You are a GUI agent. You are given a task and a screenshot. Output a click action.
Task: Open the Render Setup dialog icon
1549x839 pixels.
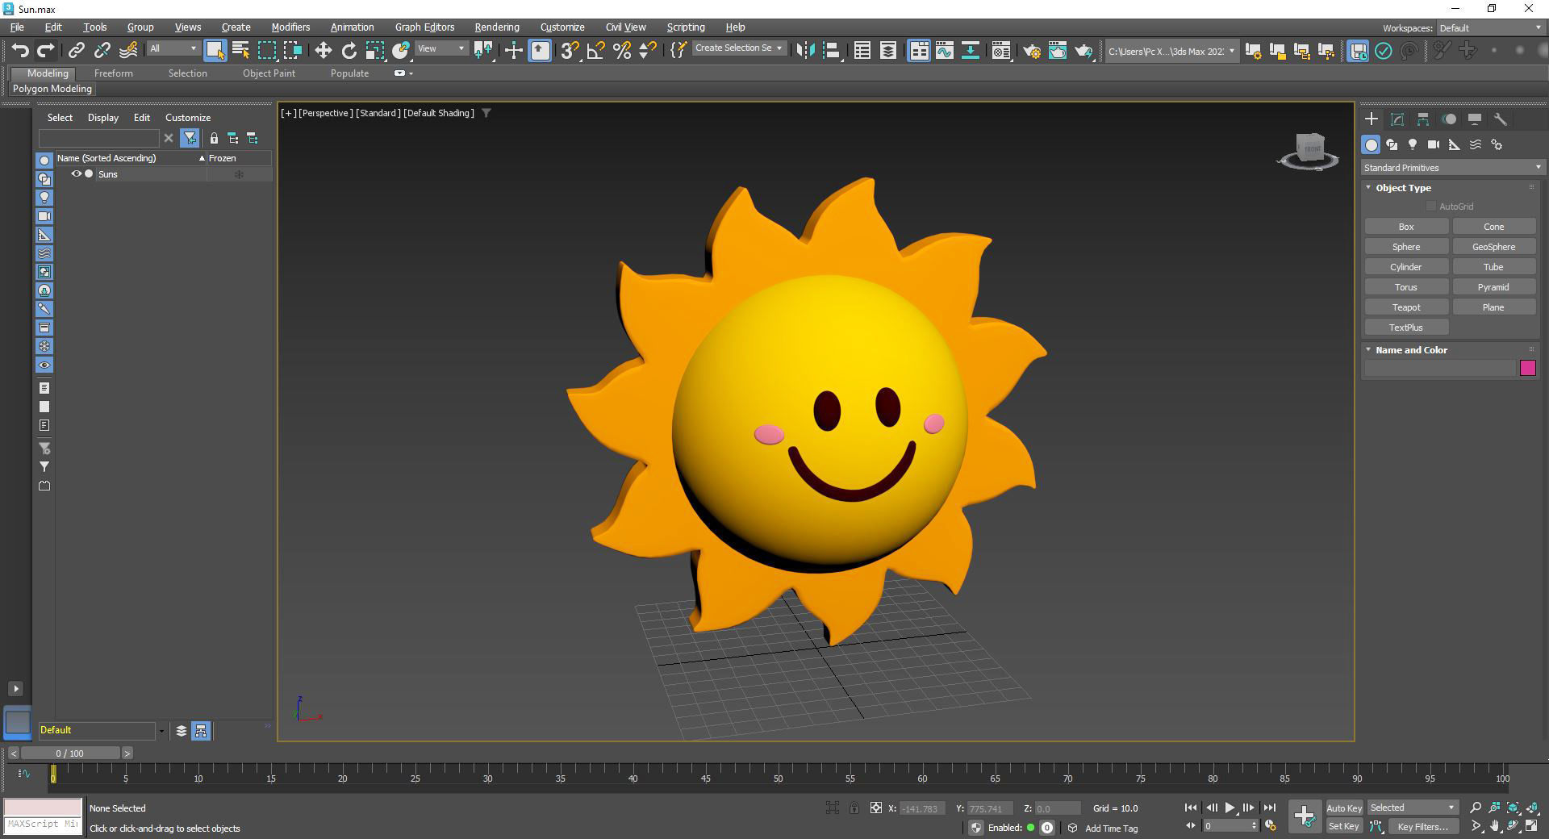point(1031,51)
